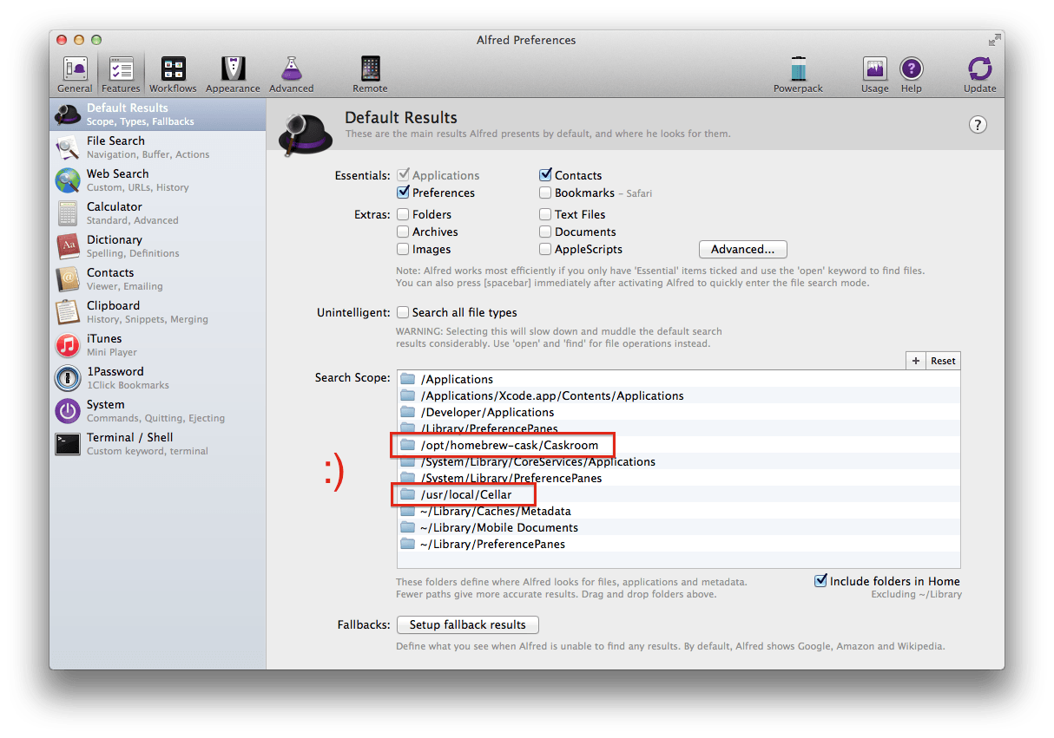1054x738 pixels.
Task: Enable the Images checkbox
Action: tap(403, 249)
